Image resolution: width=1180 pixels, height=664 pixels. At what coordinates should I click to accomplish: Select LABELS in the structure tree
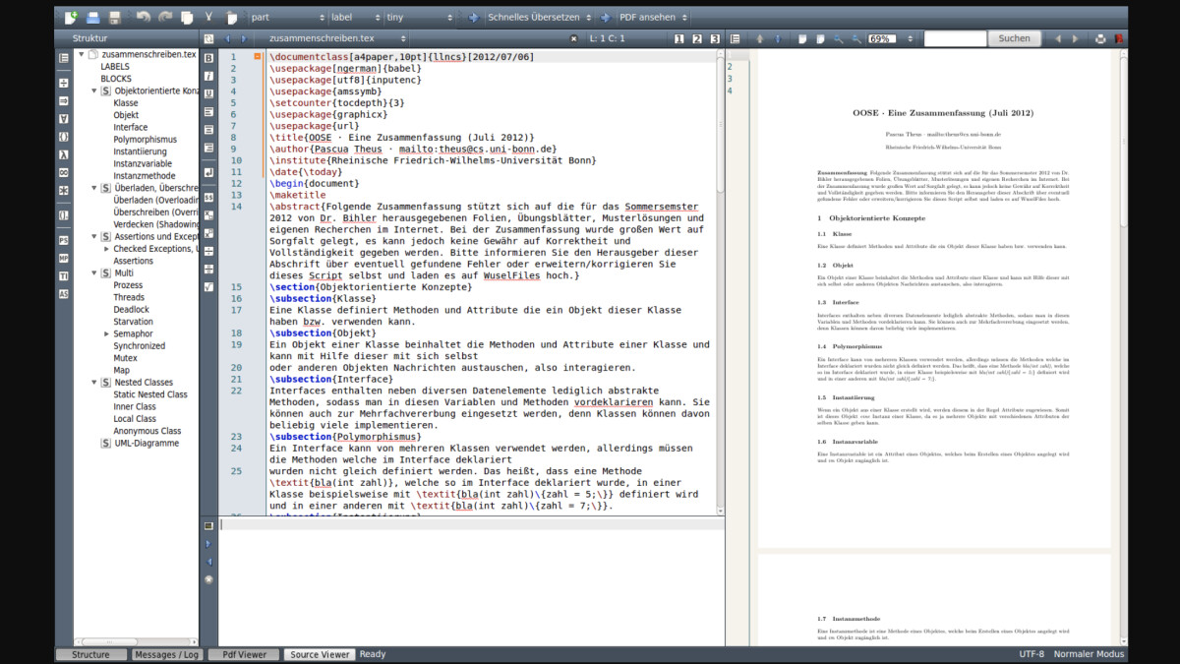pos(115,67)
